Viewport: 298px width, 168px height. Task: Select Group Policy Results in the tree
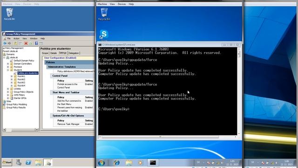click(16, 107)
